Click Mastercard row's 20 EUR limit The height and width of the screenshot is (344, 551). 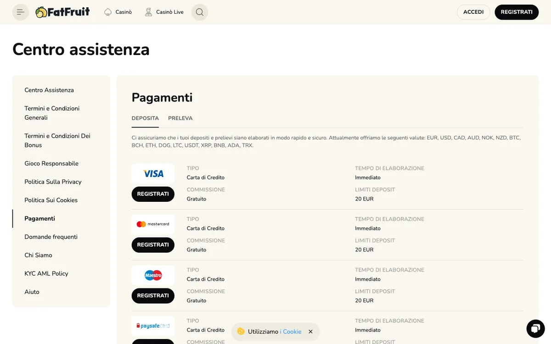coord(364,250)
